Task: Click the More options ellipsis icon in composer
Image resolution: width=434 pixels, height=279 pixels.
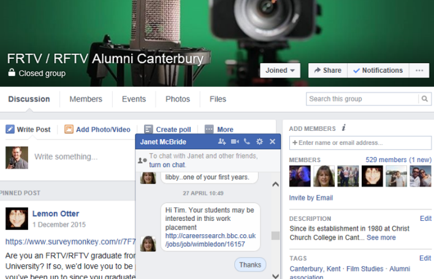Action: [x=209, y=129]
